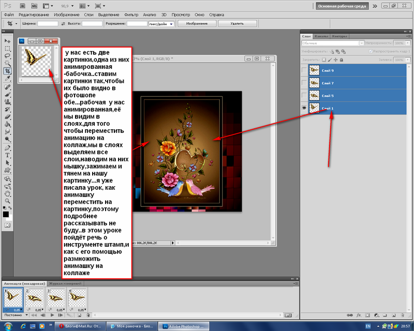Select the Blur tool
This screenshot has width=414, height=331.
point(7,131)
